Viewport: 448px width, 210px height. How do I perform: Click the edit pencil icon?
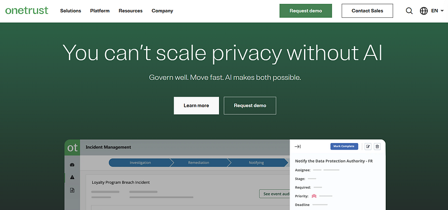pos(368,146)
